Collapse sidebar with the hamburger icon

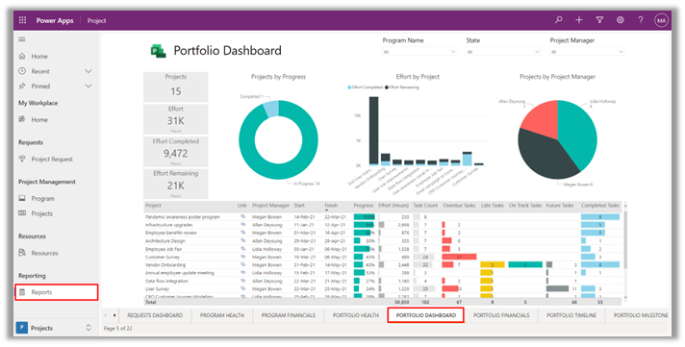tap(22, 39)
